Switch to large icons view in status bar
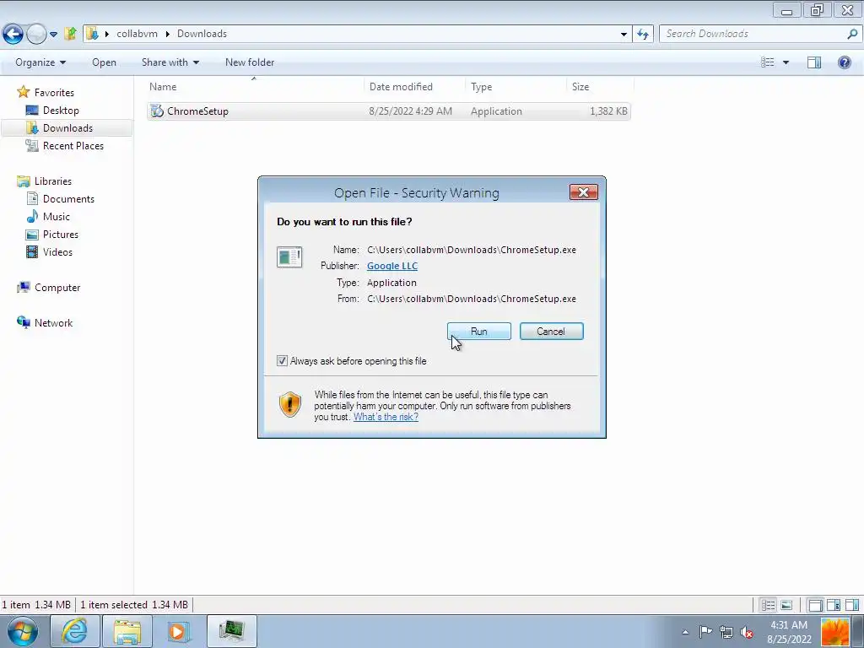Image resolution: width=864 pixels, height=648 pixels. point(787,605)
